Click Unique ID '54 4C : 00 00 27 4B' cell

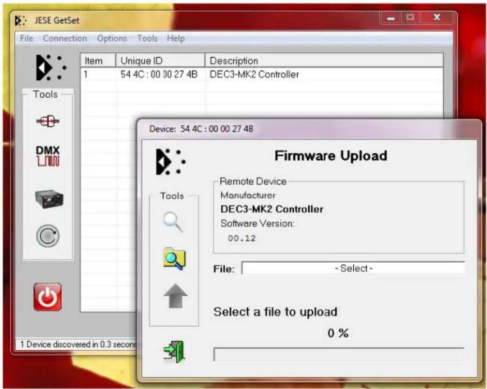pos(159,75)
